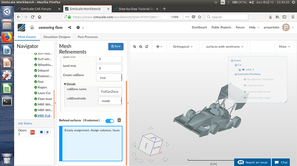Switch to Post-Processor tab
The image size is (297, 166).
point(88,37)
